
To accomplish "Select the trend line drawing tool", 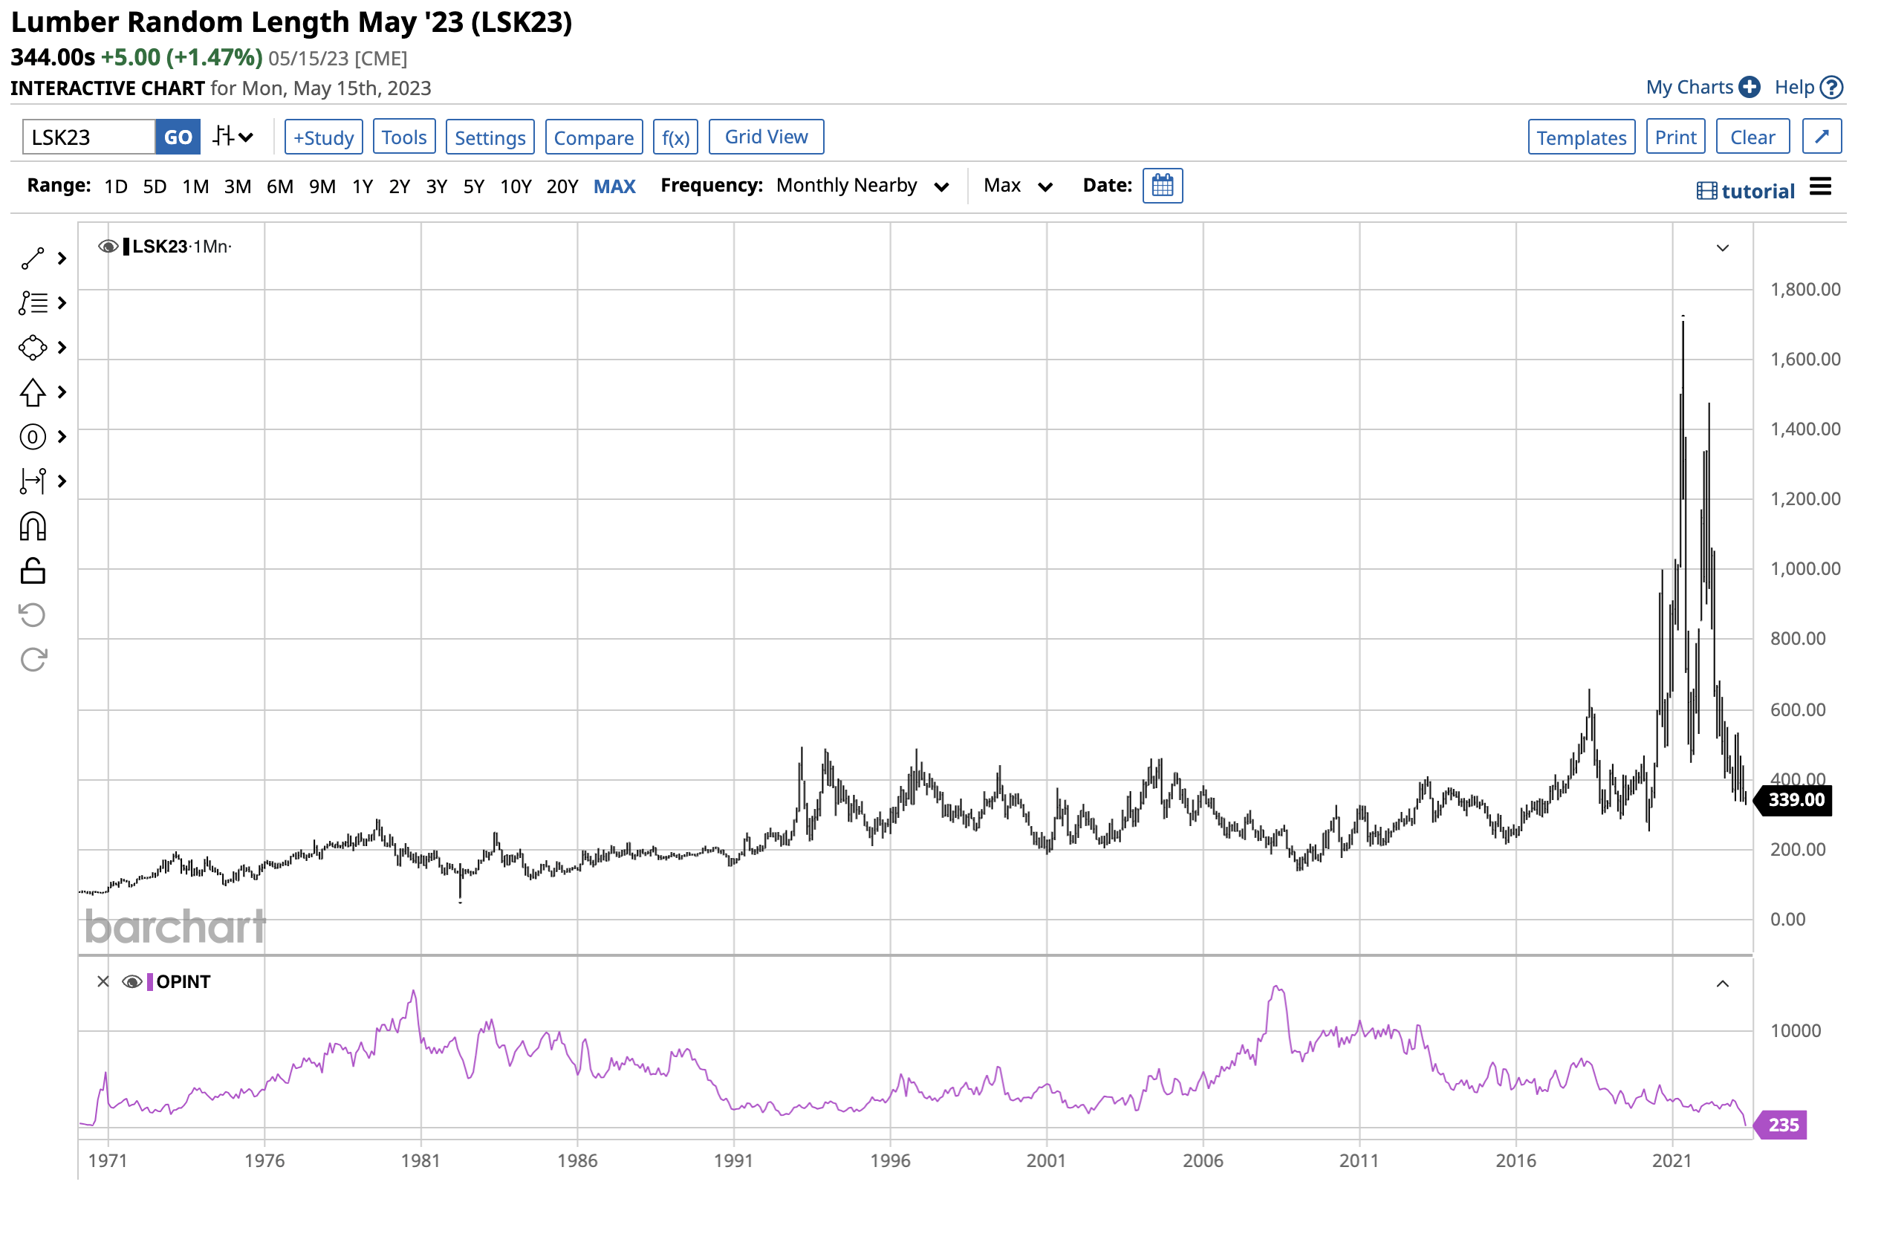I will coord(32,257).
